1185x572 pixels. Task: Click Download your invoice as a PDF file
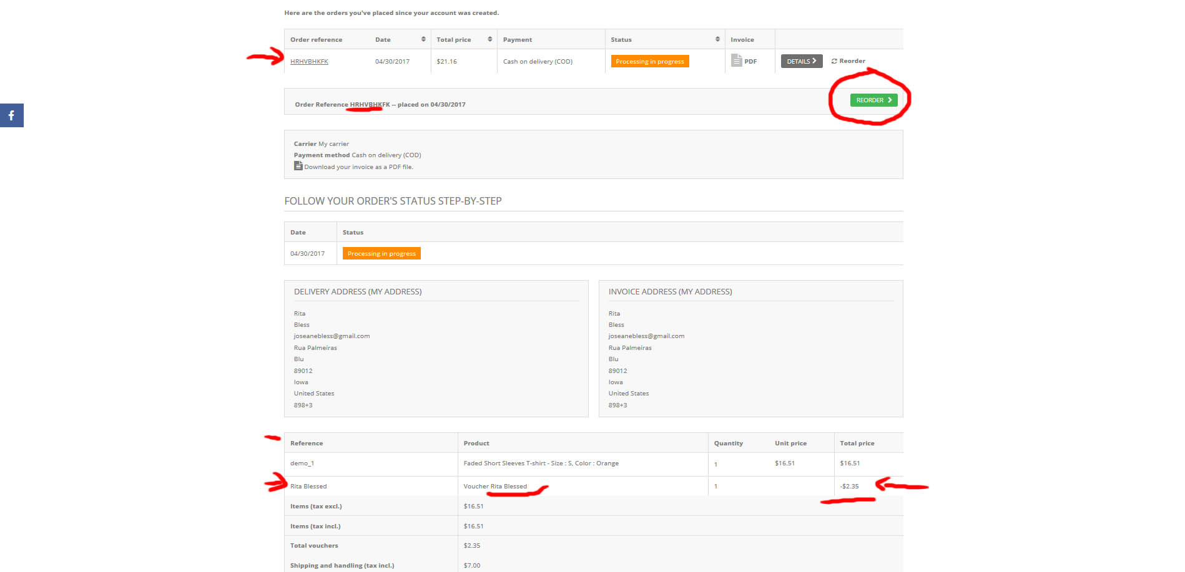[358, 167]
